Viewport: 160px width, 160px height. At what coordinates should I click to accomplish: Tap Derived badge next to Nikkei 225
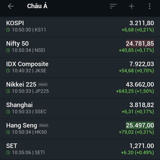pyautogui.click(x=43, y=85)
